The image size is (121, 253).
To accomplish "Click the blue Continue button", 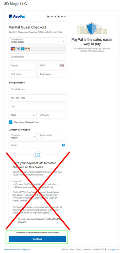I will coord(37,239).
